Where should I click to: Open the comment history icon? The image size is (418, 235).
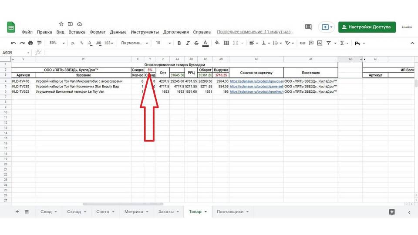(308, 27)
